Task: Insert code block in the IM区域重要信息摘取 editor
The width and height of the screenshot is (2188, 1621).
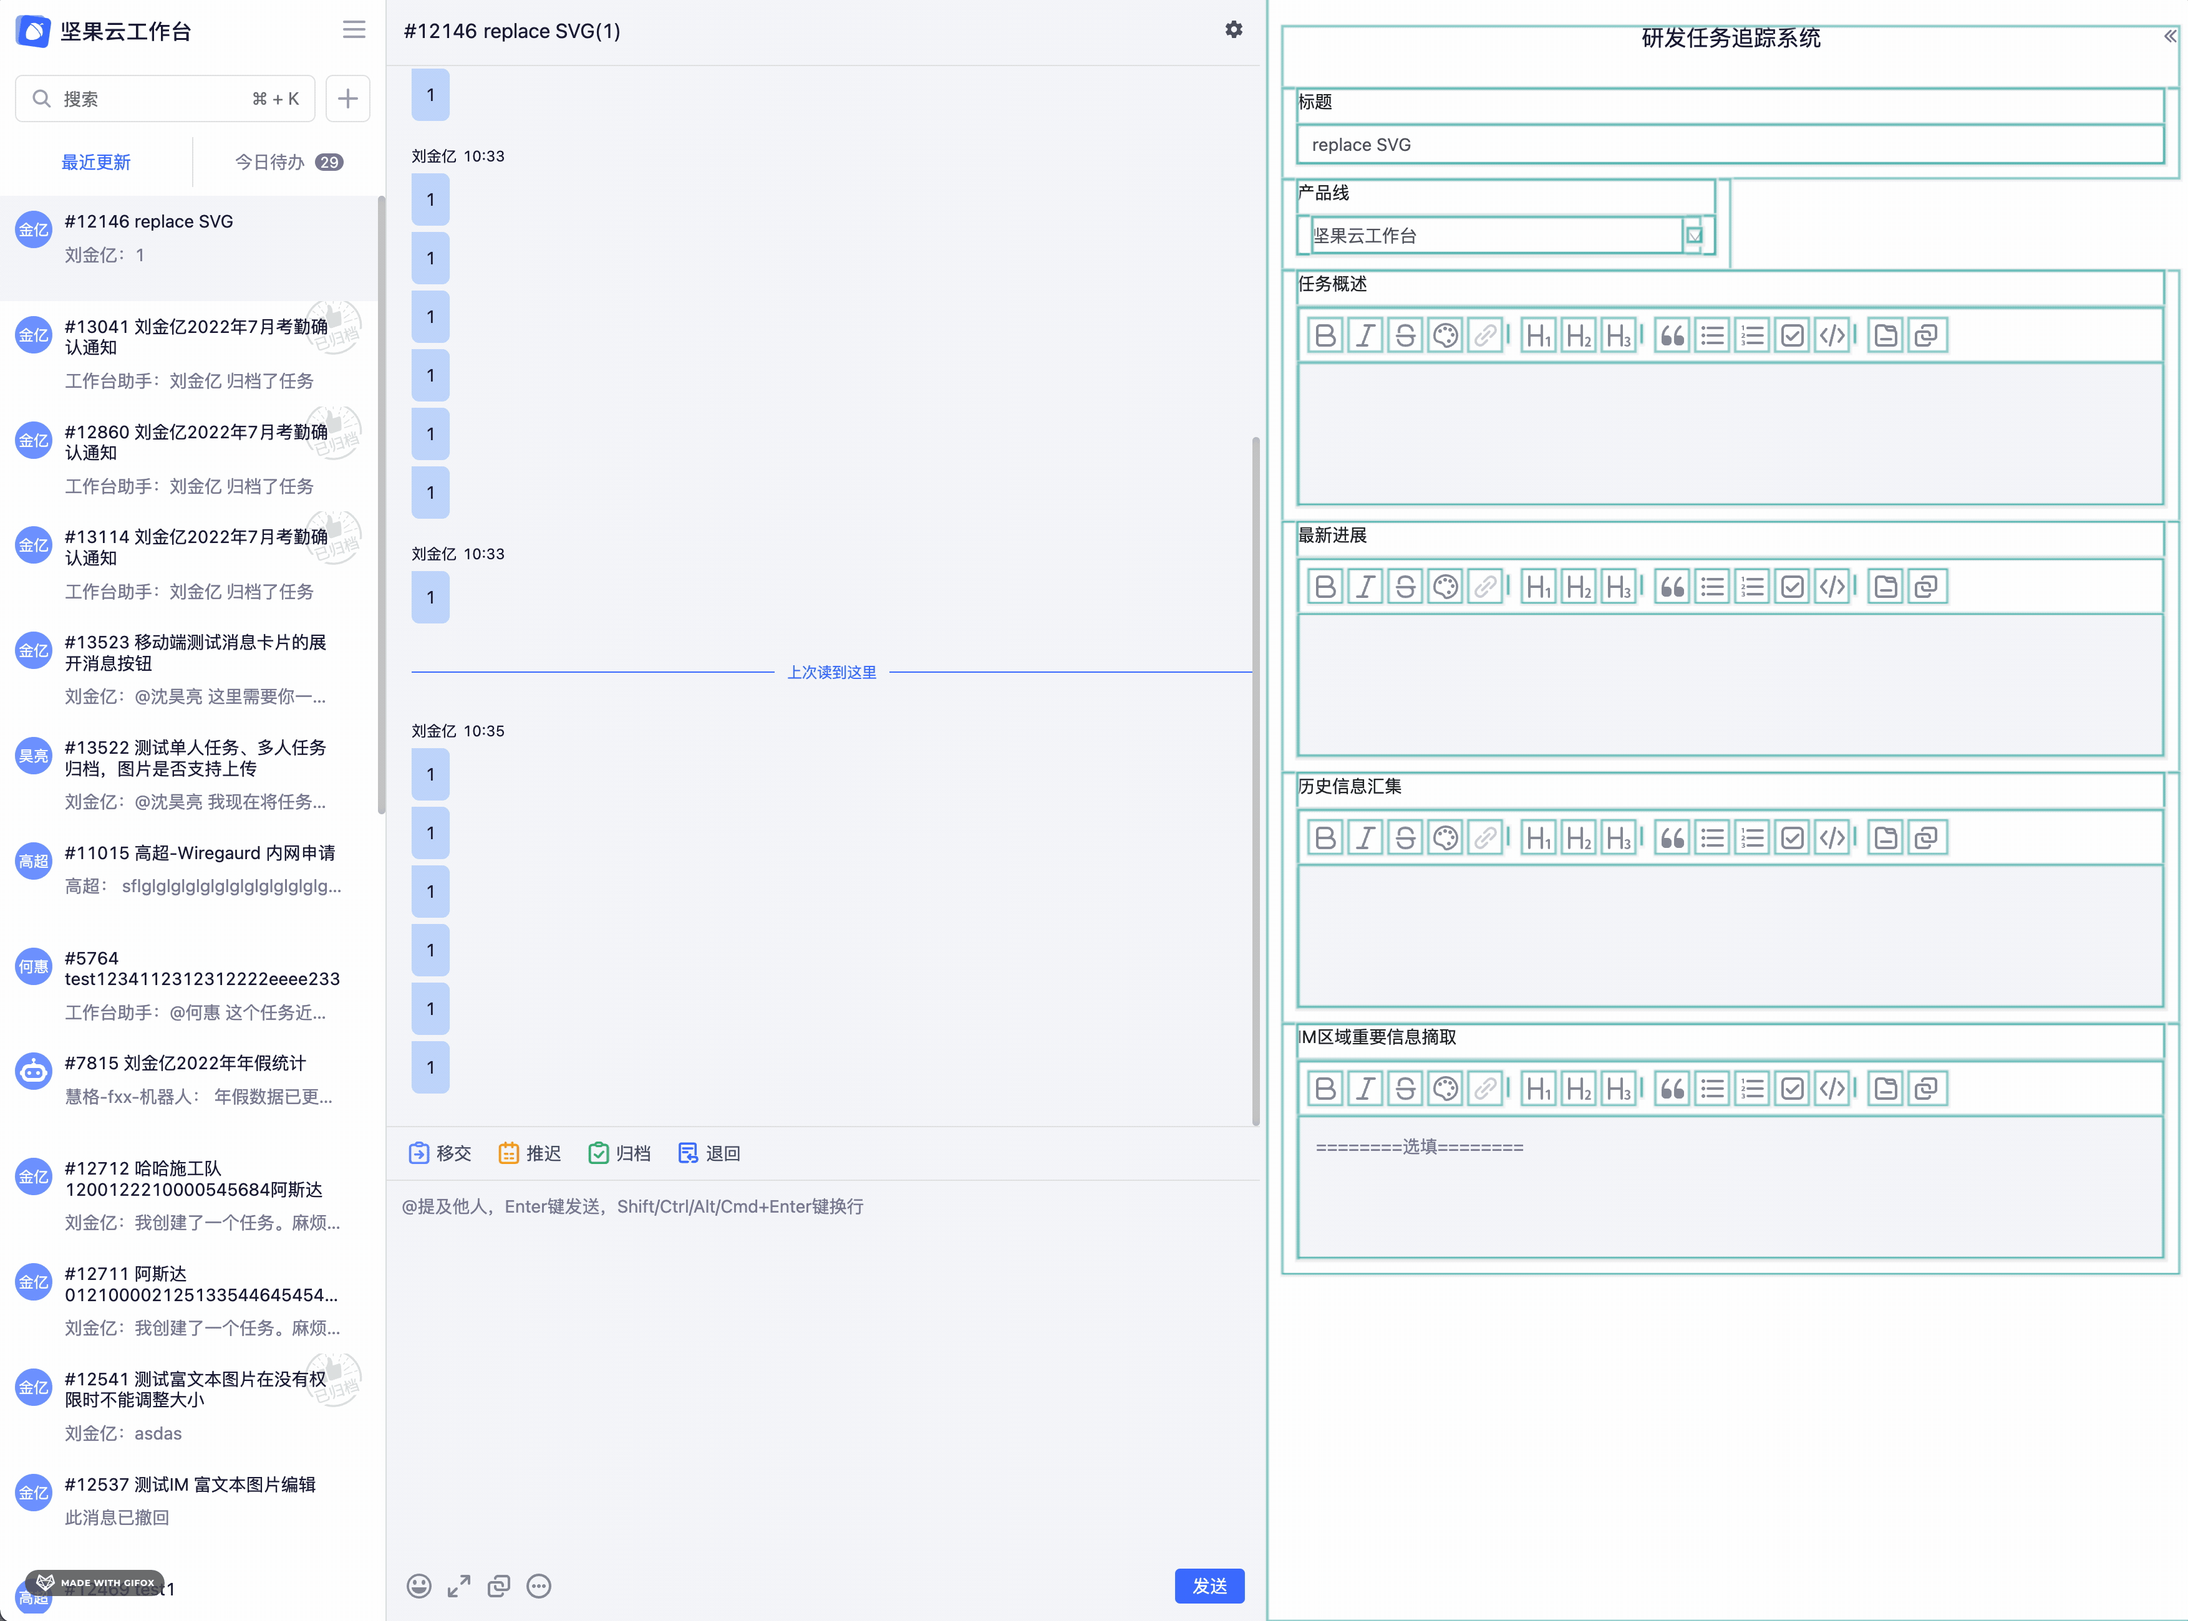Action: pos(1832,1089)
